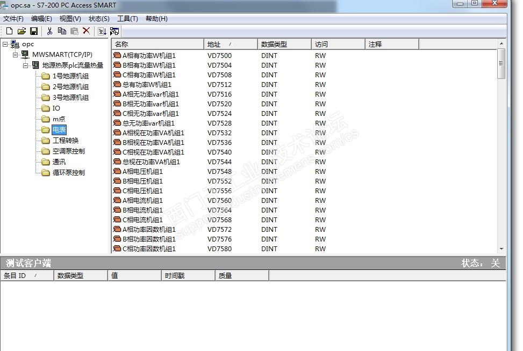Click the tag icon of C相功率因数机组1
Image resolution: width=523 pixels, height=351 pixels.
tap(117, 248)
